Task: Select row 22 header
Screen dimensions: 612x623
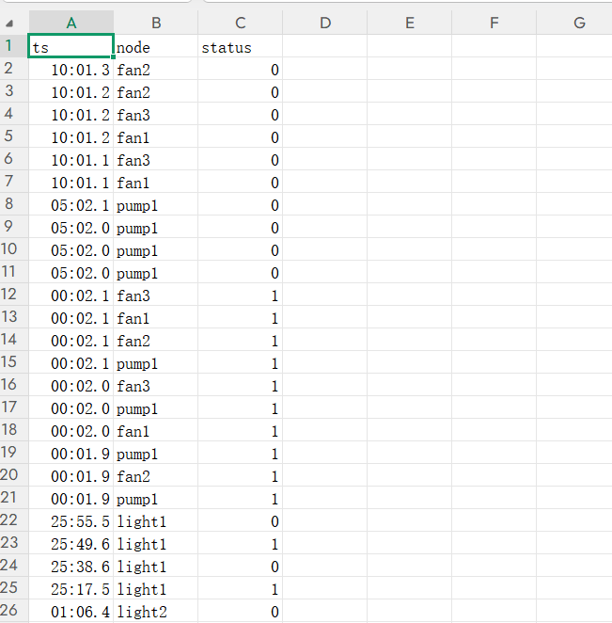Action: tap(11, 521)
